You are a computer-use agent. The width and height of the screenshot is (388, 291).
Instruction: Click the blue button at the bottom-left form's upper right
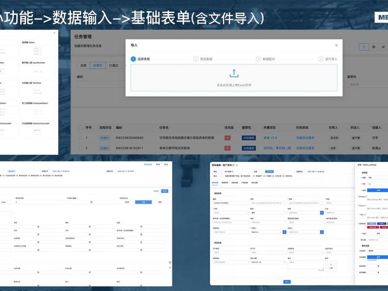(x=164, y=191)
